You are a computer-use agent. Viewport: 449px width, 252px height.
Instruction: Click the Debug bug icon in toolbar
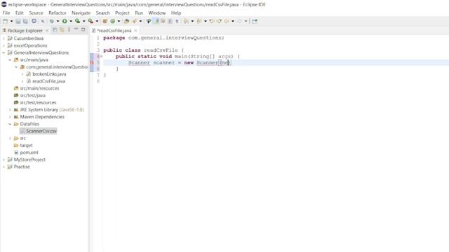[52, 21]
